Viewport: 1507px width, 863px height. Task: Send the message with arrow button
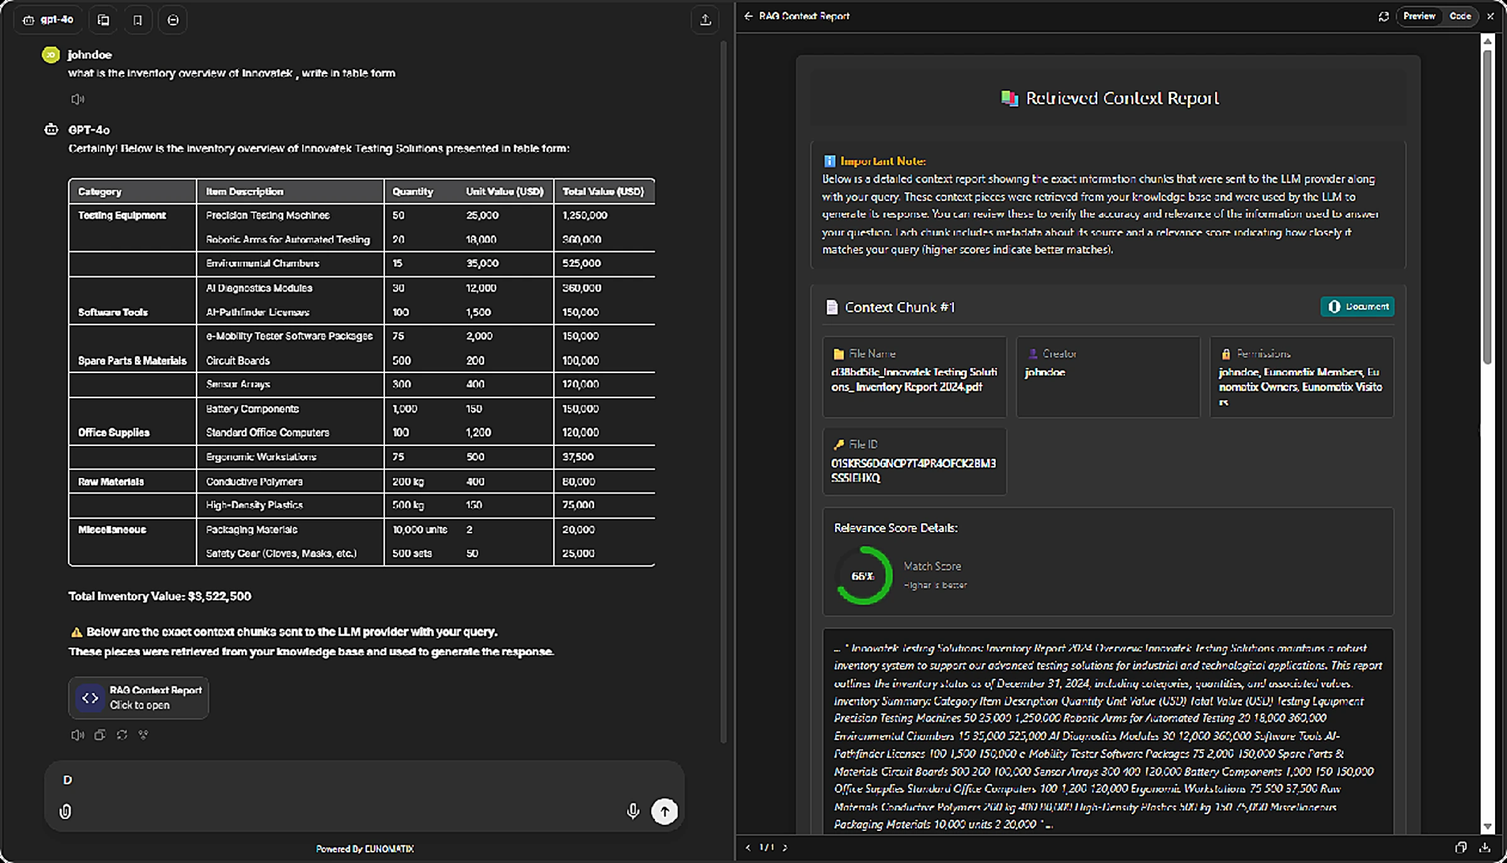pos(664,811)
